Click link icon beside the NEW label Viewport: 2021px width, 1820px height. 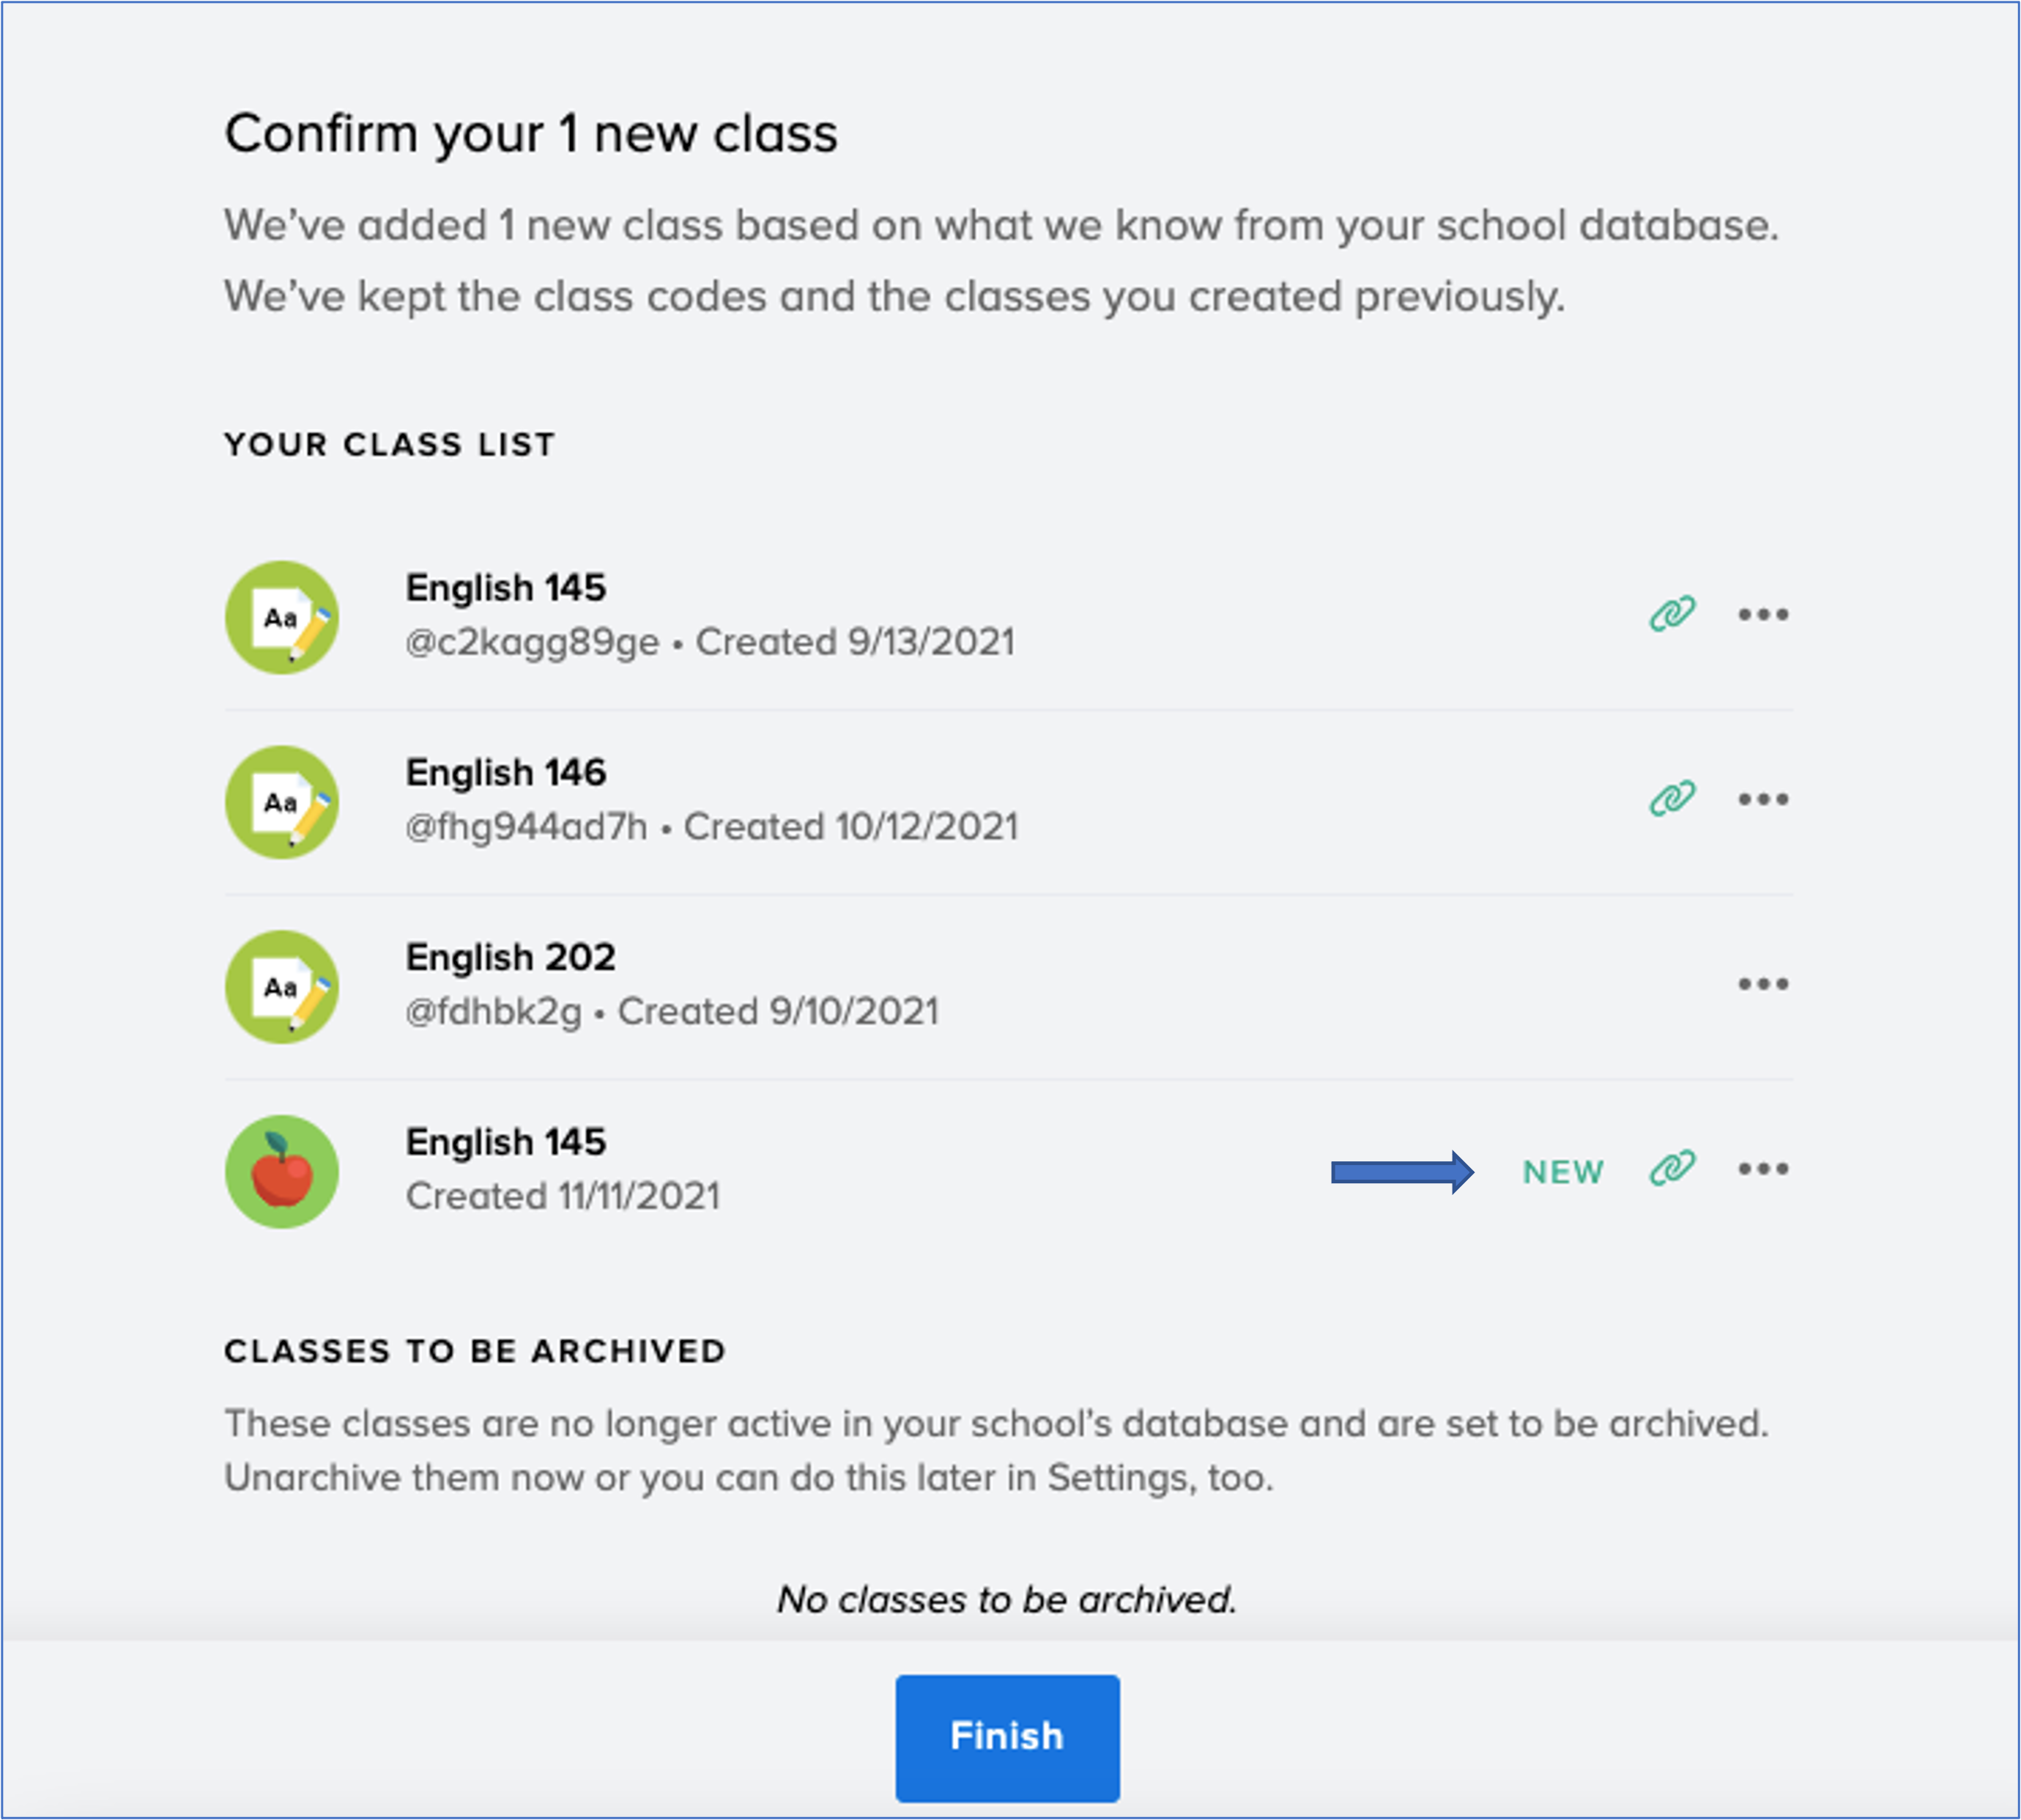[x=1671, y=1167]
